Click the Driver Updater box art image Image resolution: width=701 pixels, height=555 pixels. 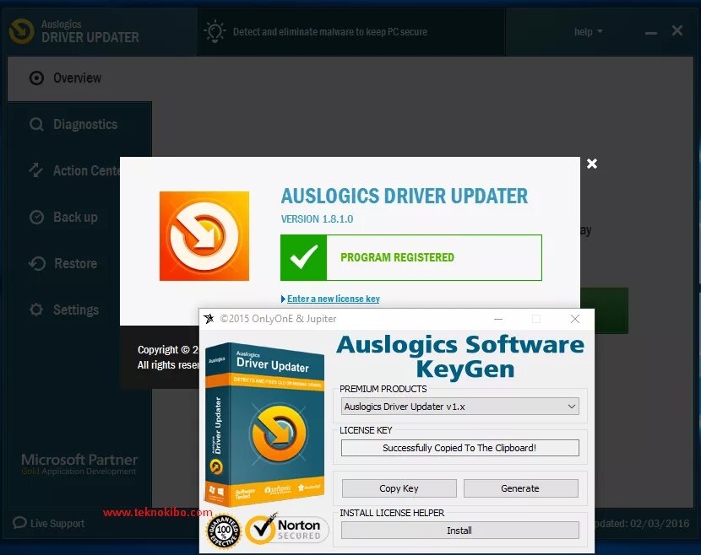264,424
